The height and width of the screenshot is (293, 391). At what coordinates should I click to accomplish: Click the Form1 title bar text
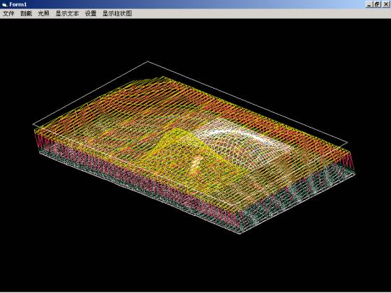click(18, 4)
